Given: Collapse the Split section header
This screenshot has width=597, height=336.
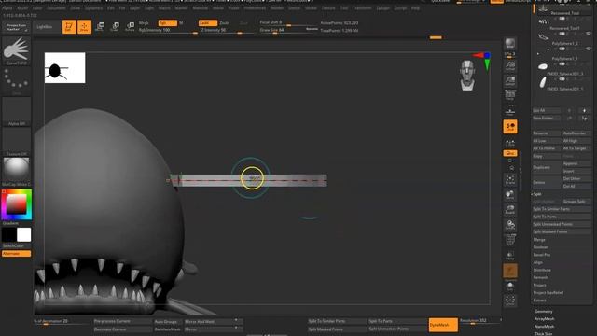Looking at the screenshot, I should click(537, 194).
